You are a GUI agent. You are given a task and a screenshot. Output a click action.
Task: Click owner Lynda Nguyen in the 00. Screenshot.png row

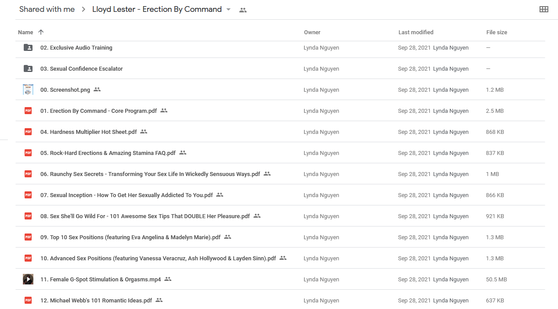point(321,90)
